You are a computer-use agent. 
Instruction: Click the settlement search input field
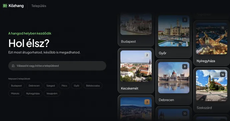tap(57, 66)
